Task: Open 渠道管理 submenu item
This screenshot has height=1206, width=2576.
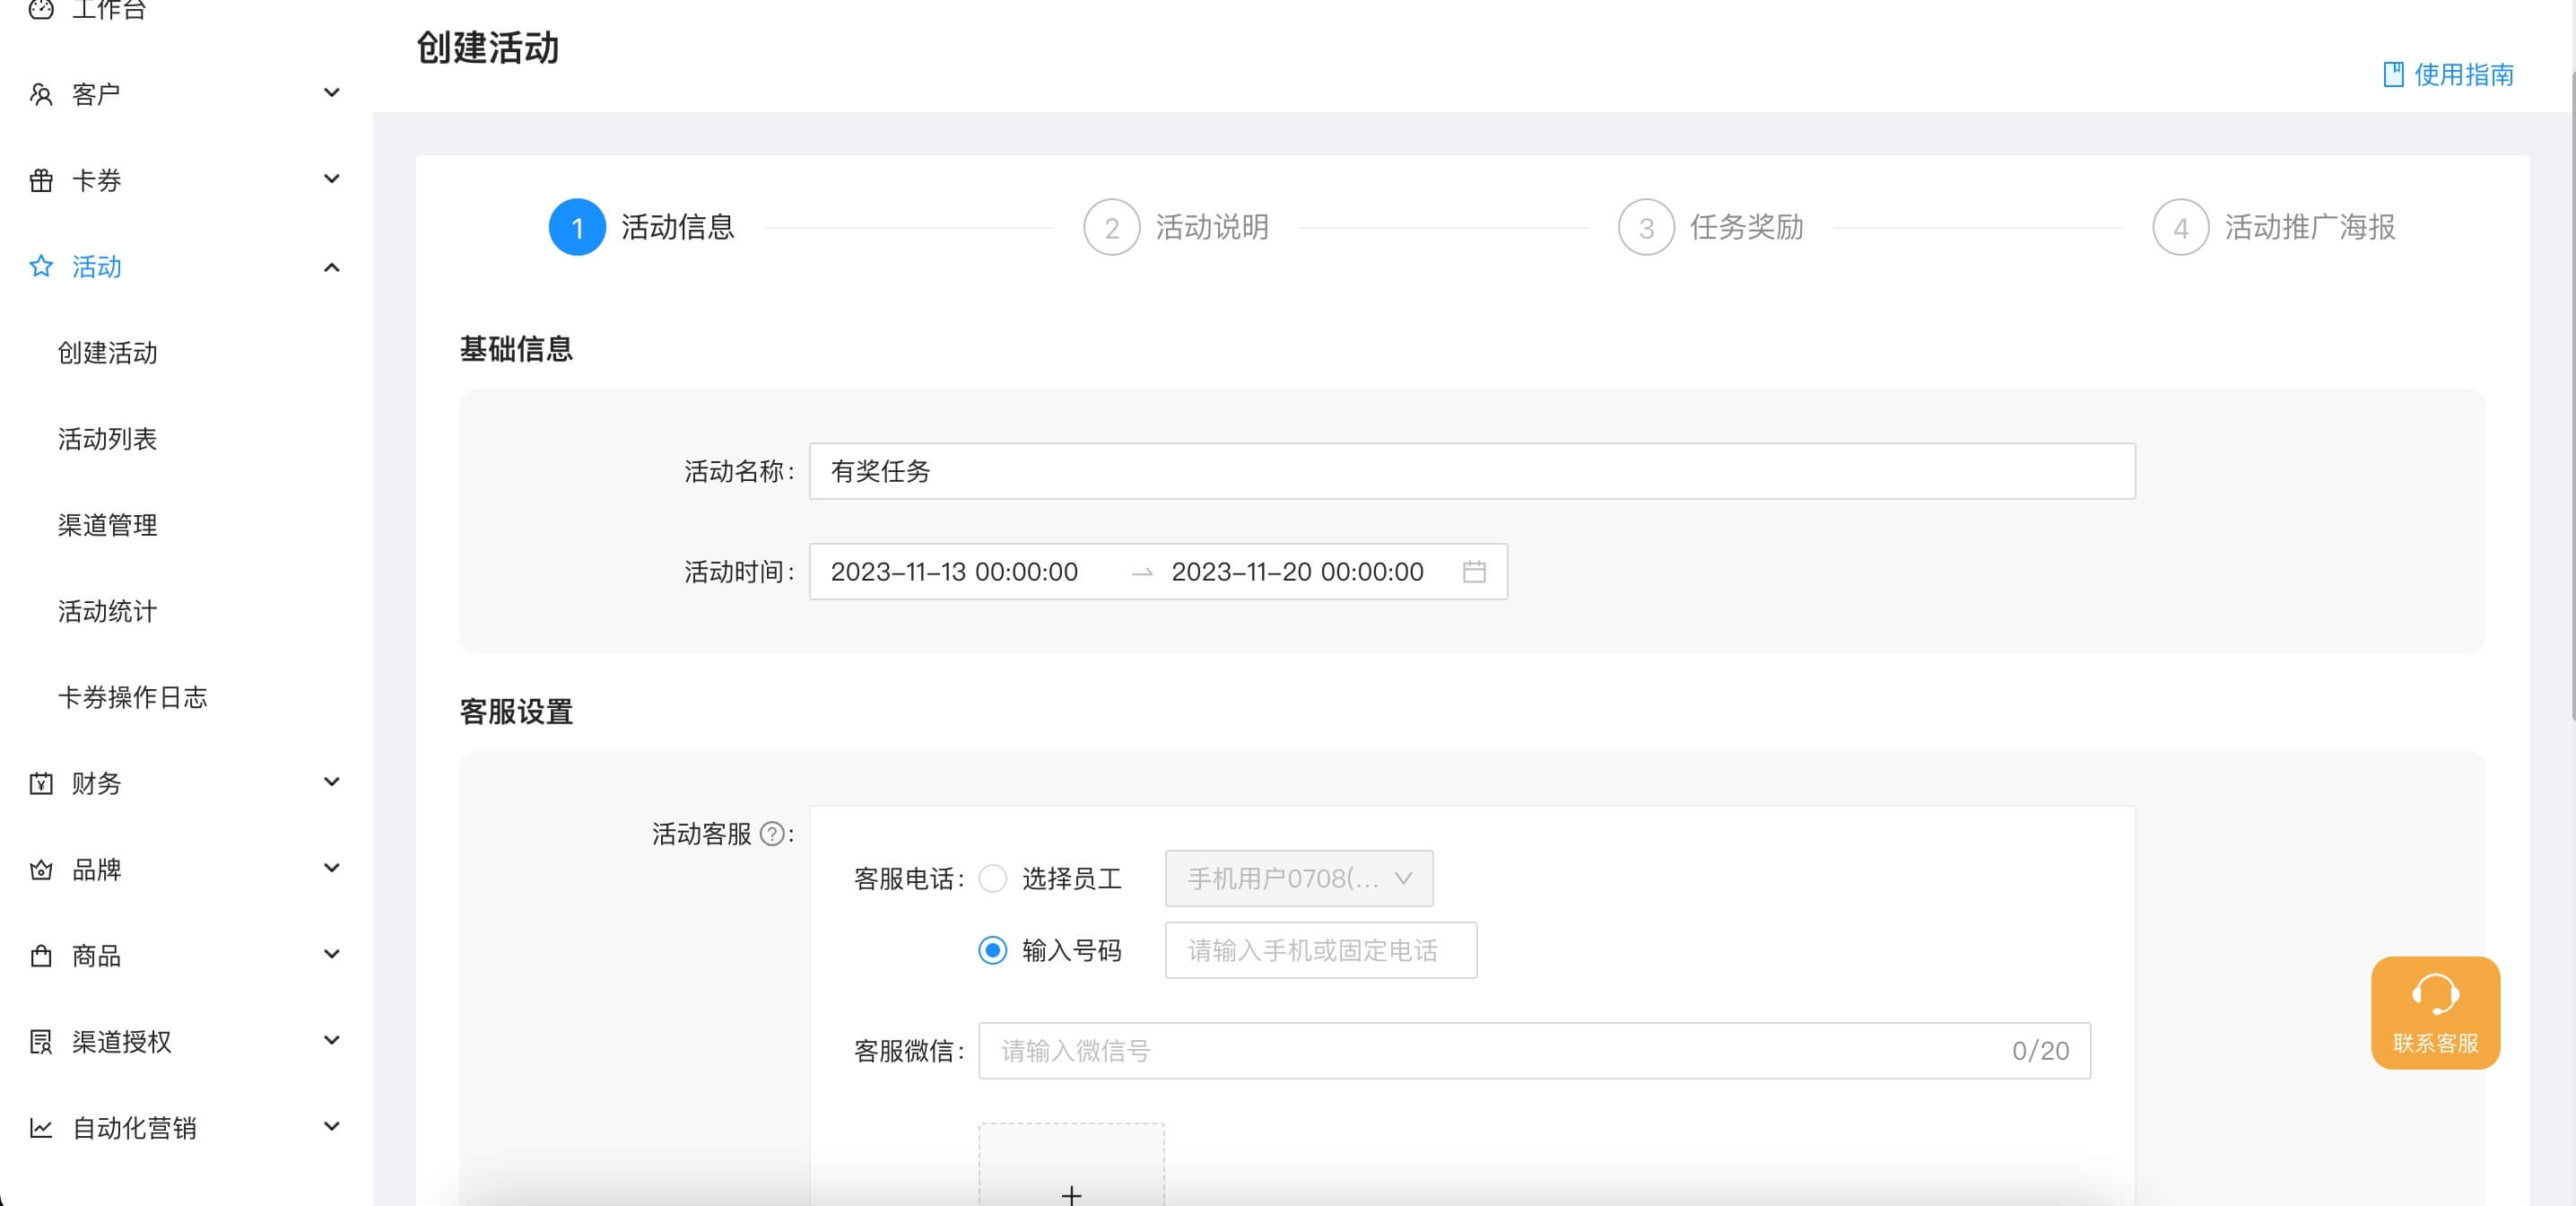Action: coord(107,524)
